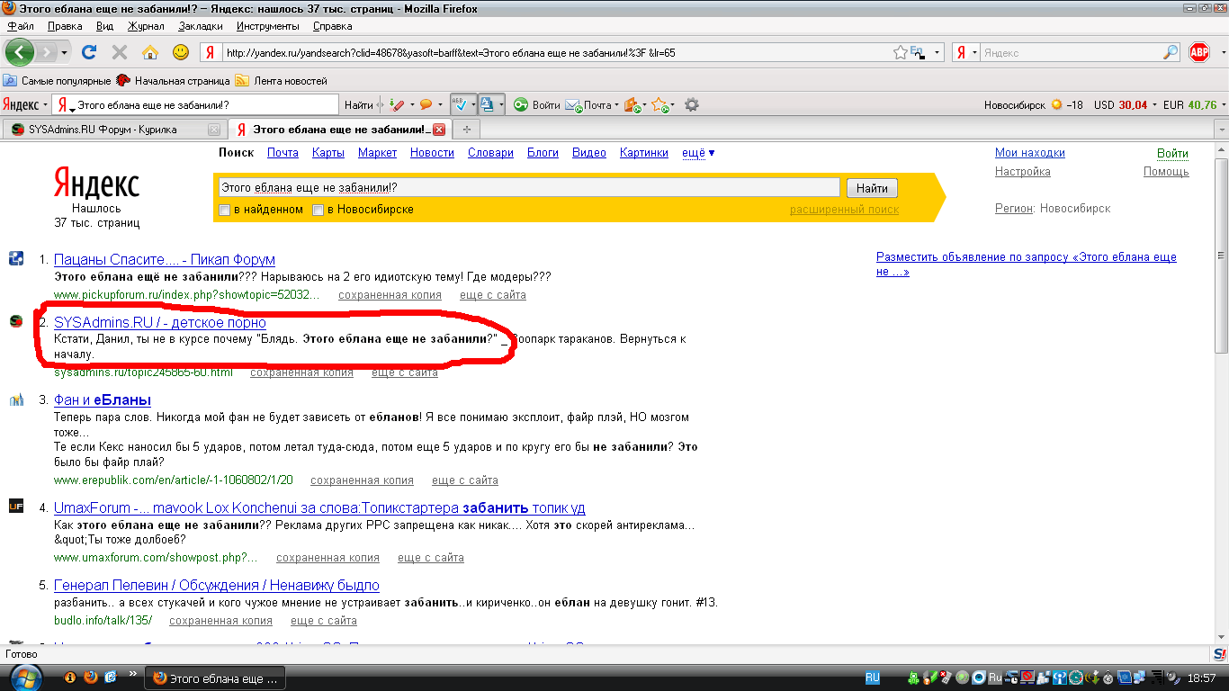1229x691 pixels.
Task: Go back with the green Back arrow
Action: (20, 52)
